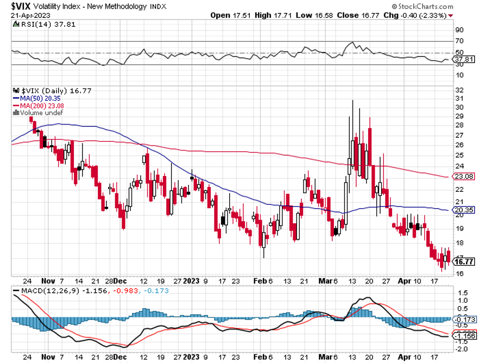Screen dimensions: 479x363
Task: Click the 2023 label on date axis
Action: pos(191,281)
